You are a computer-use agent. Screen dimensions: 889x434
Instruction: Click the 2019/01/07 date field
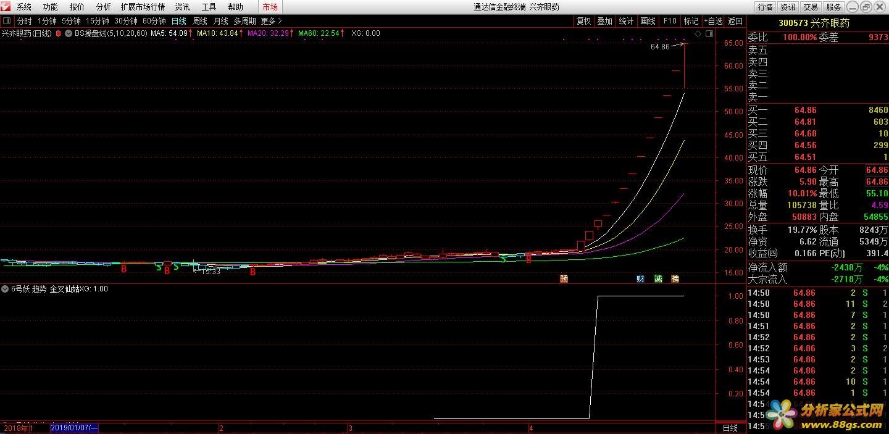click(74, 427)
